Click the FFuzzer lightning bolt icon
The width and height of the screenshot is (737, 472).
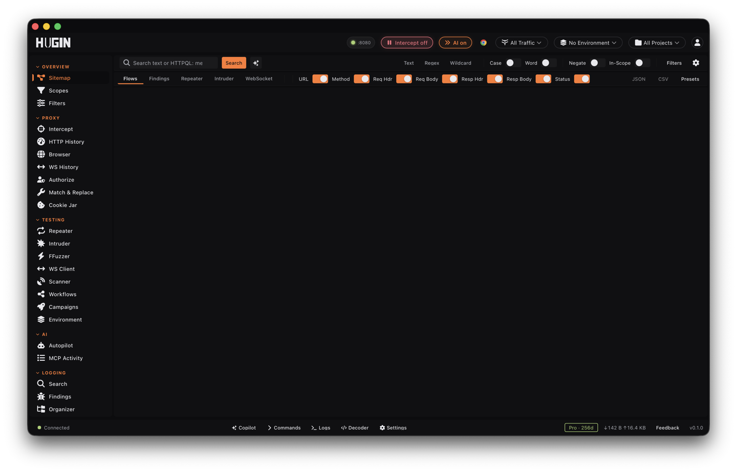[x=41, y=256]
